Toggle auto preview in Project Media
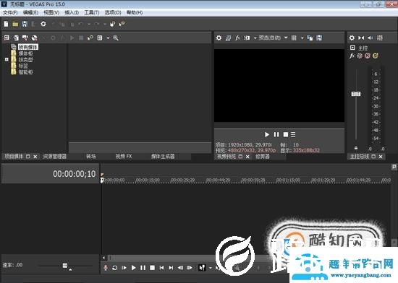Image resolution: width=398 pixels, height=283 pixels. (90, 38)
